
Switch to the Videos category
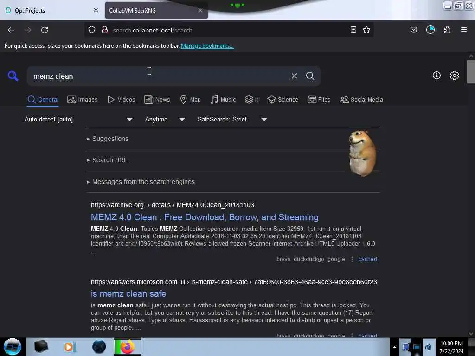122,99
